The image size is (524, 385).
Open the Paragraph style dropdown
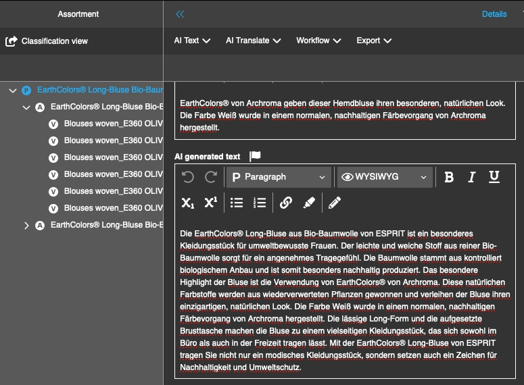click(279, 177)
